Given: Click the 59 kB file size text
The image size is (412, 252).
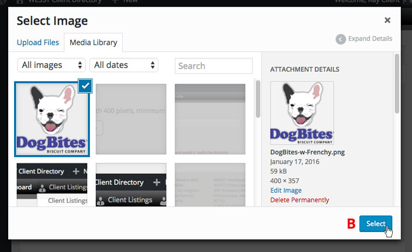Looking at the screenshot, I should coord(279,171).
